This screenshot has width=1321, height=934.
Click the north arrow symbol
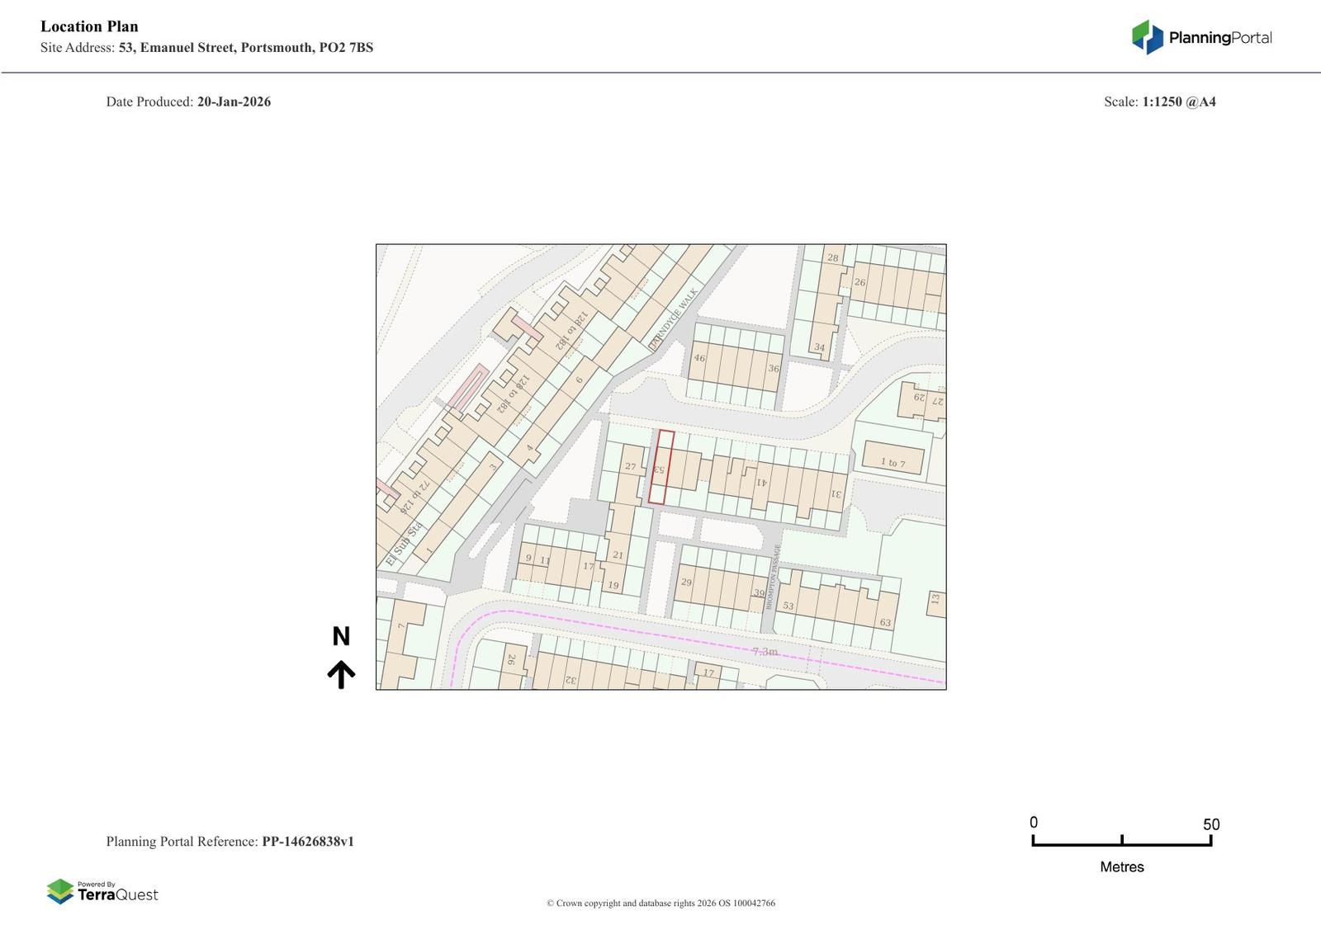341,674
